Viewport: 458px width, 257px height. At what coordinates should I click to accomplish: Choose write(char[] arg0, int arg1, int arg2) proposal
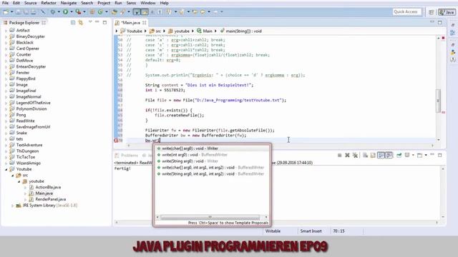click(x=212, y=168)
